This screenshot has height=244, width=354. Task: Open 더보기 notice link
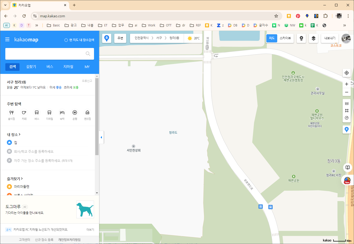tap(90, 230)
